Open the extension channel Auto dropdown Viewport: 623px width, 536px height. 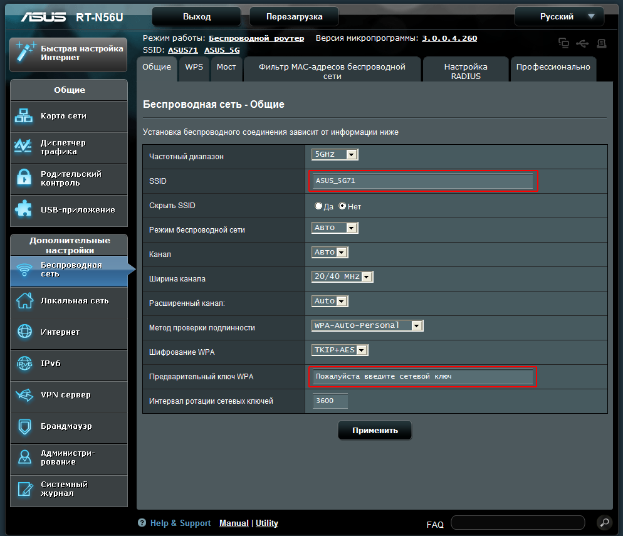[330, 301]
